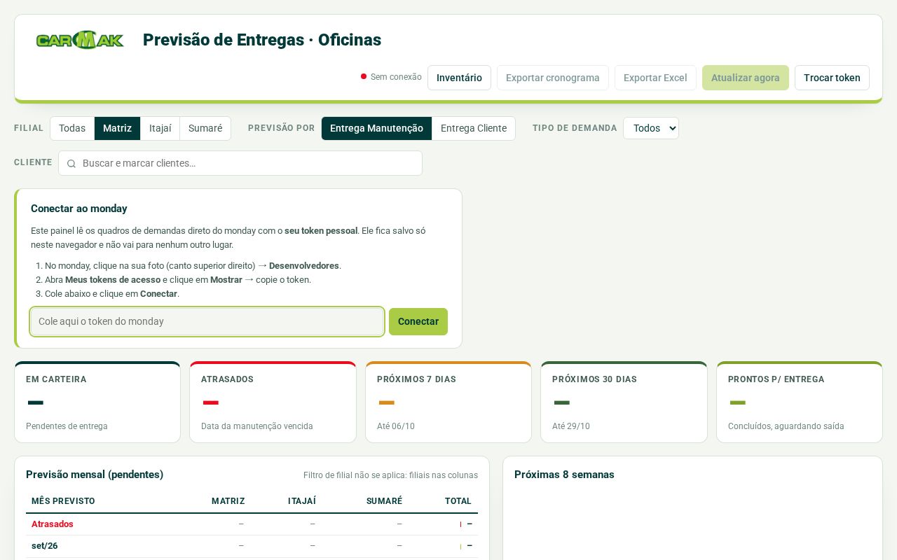Click the Carmak logo
This screenshot has width=897, height=560.
[x=80, y=40]
